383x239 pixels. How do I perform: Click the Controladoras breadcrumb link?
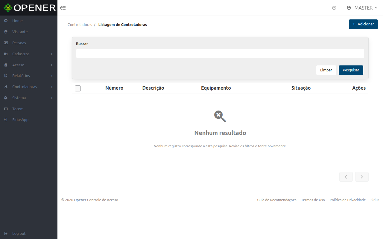80,25
